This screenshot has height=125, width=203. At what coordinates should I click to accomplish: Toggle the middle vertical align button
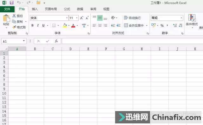pyautogui.click(x=100, y=18)
